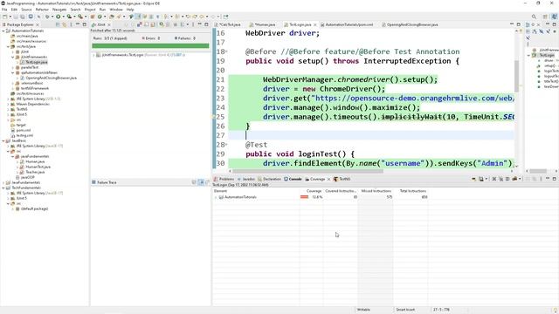The width and height of the screenshot is (559, 314).
Task: Collapse the TestFundamentals project
Action: [3, 188]
